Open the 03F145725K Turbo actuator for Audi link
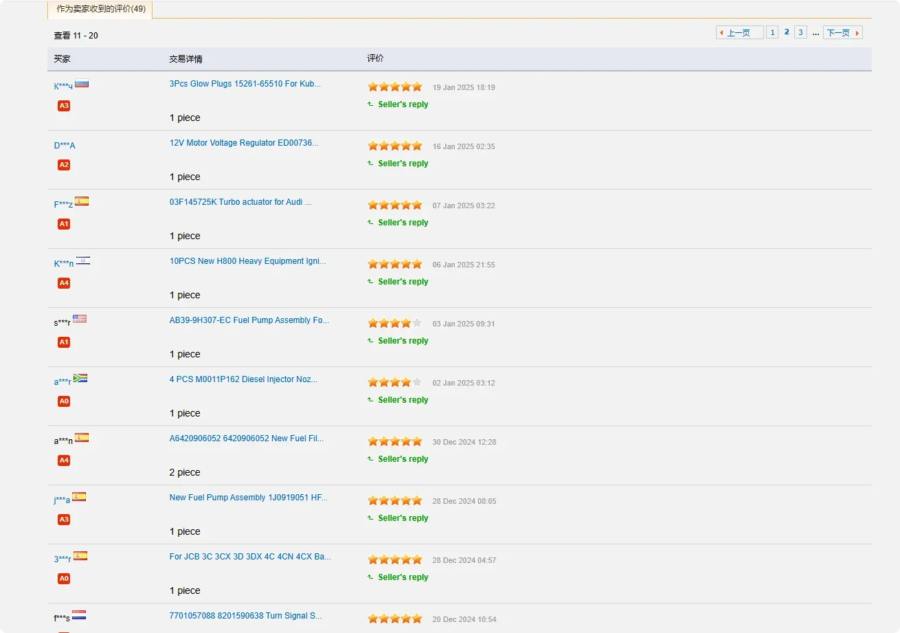This screenshot has height=633, width=900. pyautogui.click(x=240, y=202)
